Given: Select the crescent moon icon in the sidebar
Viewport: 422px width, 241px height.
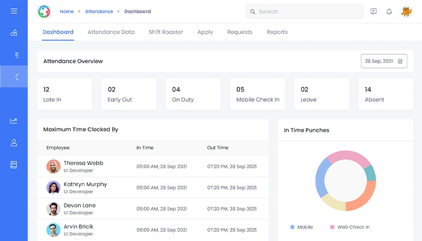Looking at the screenshot, I should pos(17,77).
